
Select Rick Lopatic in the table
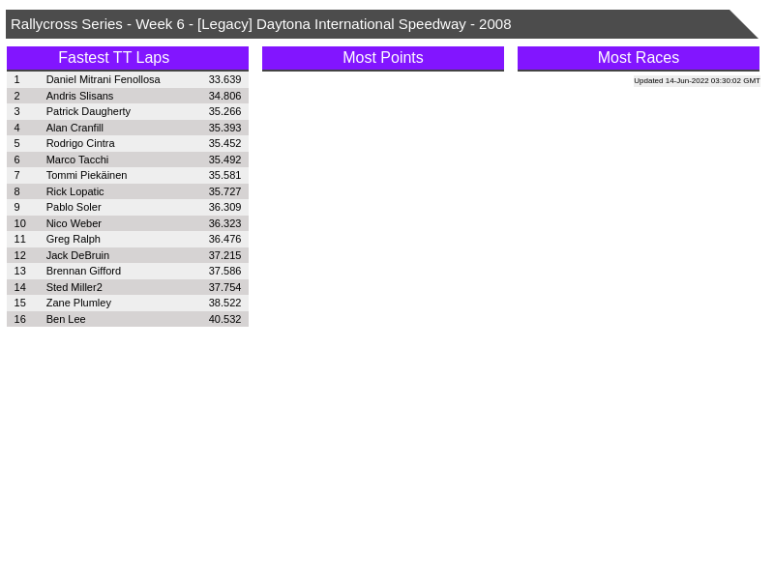click(x=74, y=191)
